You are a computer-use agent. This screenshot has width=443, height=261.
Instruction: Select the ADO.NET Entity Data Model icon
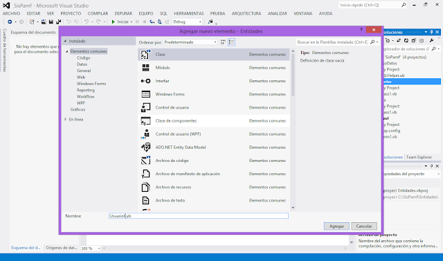145,147
